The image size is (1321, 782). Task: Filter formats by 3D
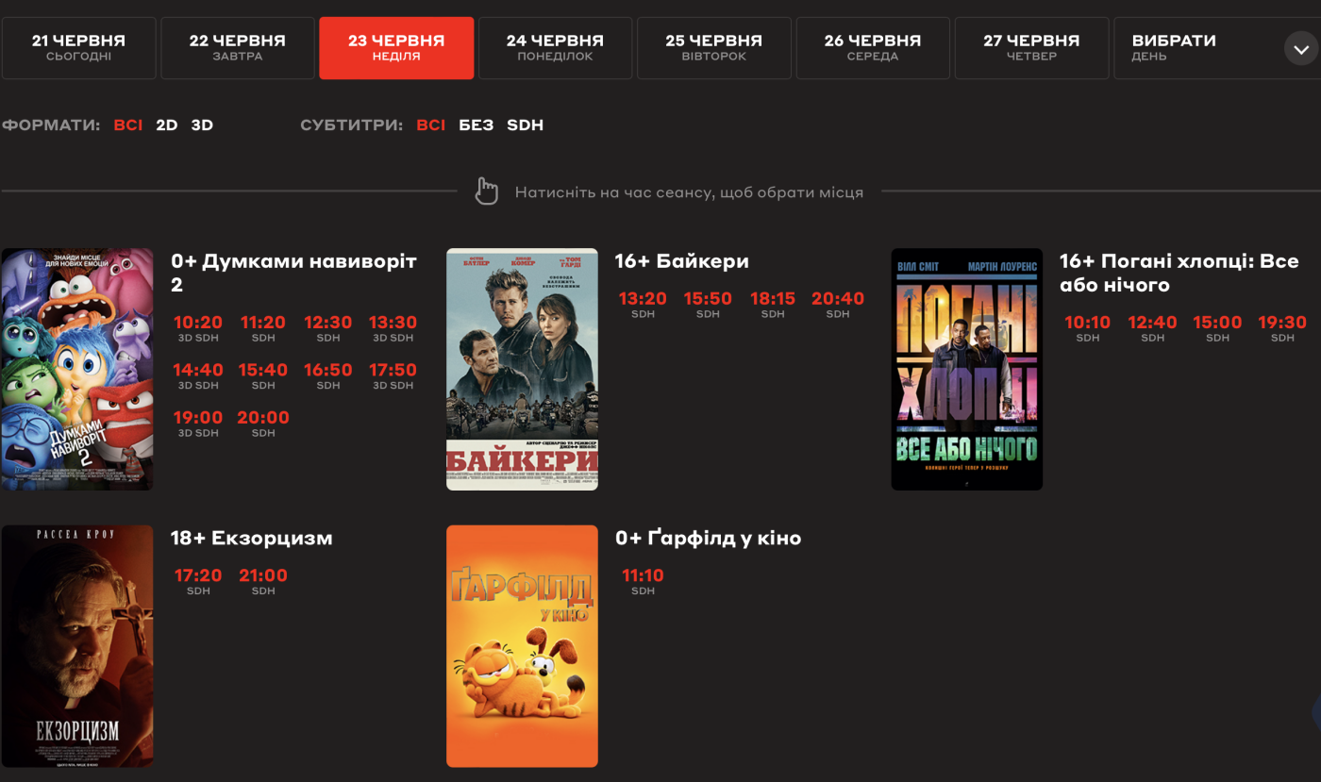pyautogui.click(x=202, y=125)
